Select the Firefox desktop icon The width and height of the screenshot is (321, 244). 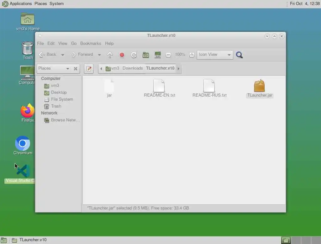click(28, 113)
